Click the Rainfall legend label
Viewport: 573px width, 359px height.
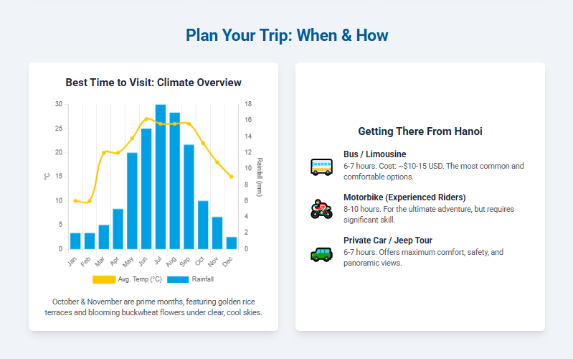[202, 279]
